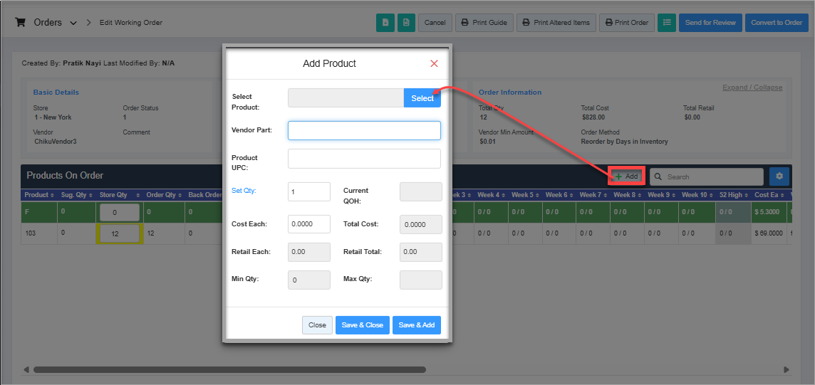Click the green list view icon button

point(667,23)
